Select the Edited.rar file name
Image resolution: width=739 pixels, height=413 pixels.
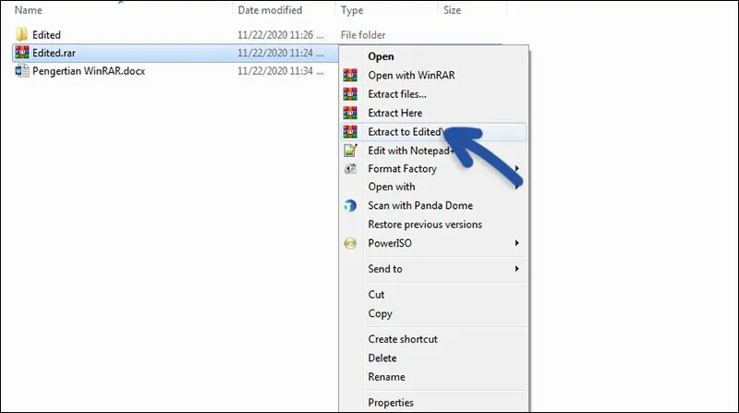click(x=54, y=53)
